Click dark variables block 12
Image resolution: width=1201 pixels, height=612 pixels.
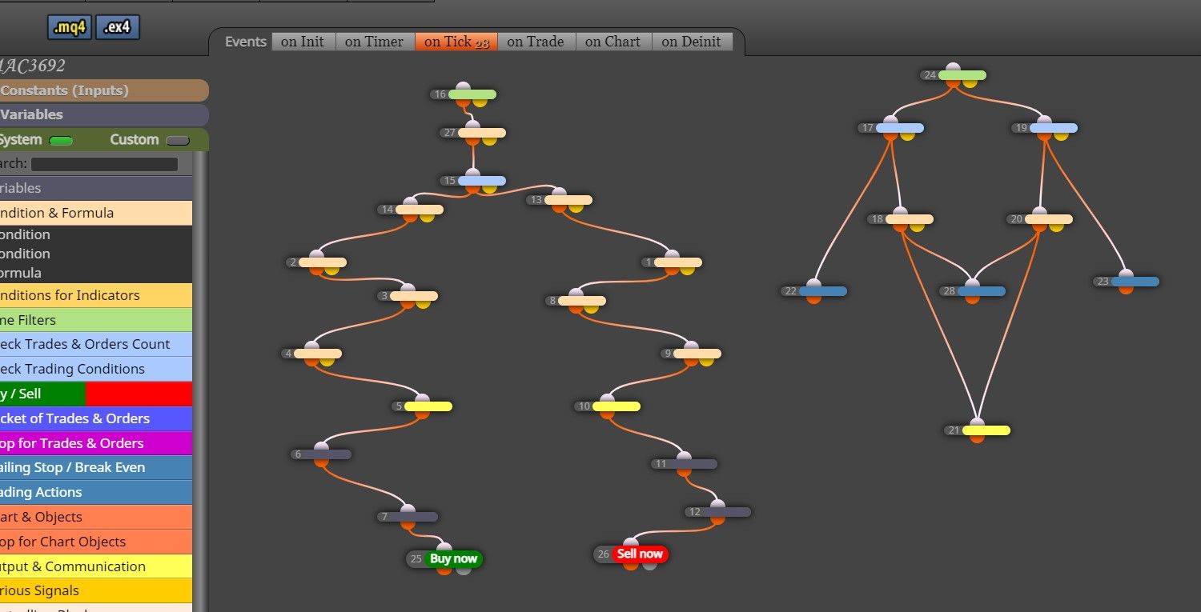(727, 512)
